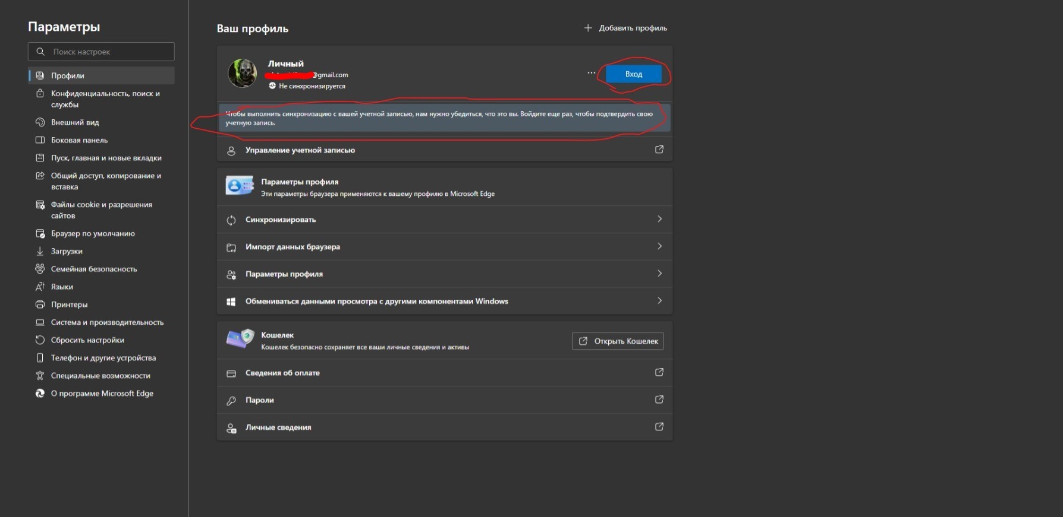Click the blue Вход button

(x=634, y=74)
